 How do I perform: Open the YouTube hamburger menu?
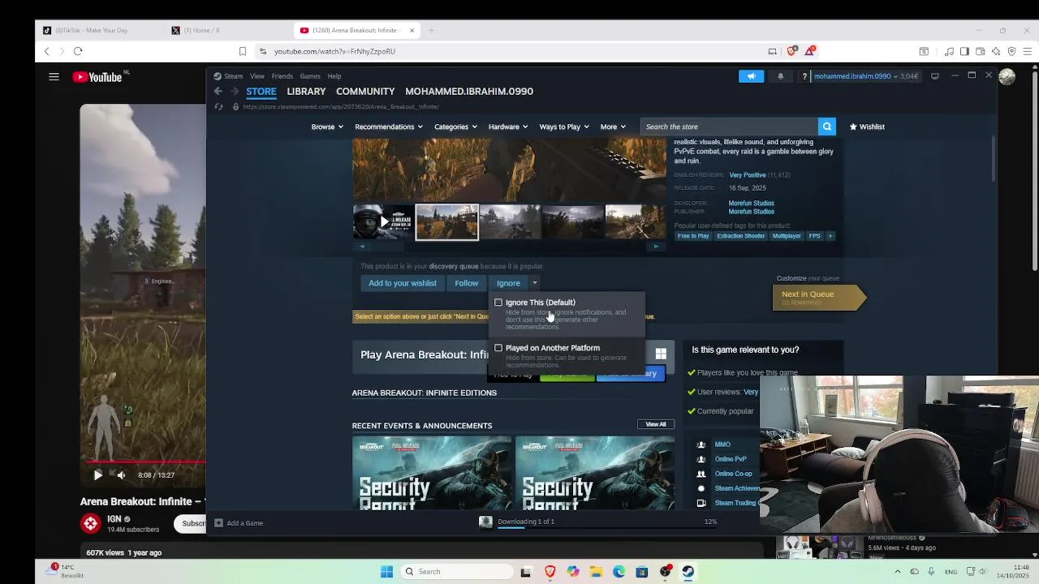[54, 77]
